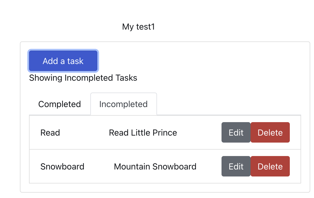Click the Mountain Snowboard description
Viewport: 314px width, 198px height.
155,167
